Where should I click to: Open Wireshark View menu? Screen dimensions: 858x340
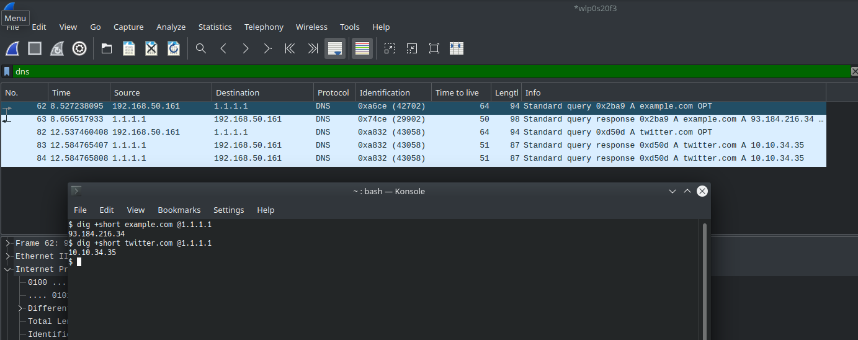coord(68,27)
